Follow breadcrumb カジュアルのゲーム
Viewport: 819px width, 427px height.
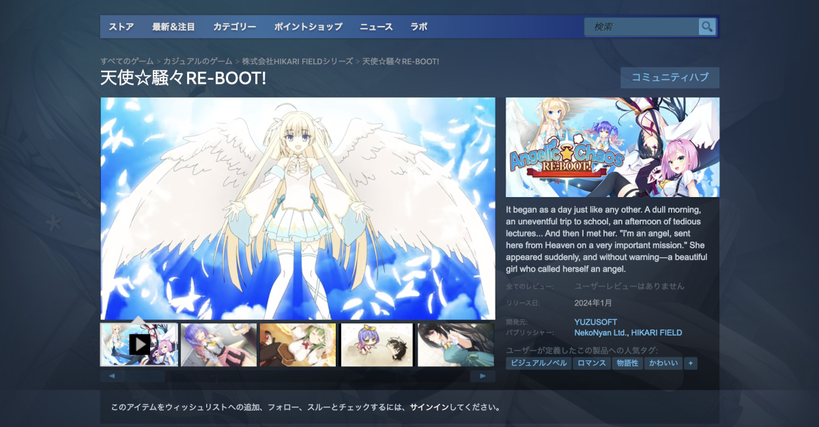[198, 61]
